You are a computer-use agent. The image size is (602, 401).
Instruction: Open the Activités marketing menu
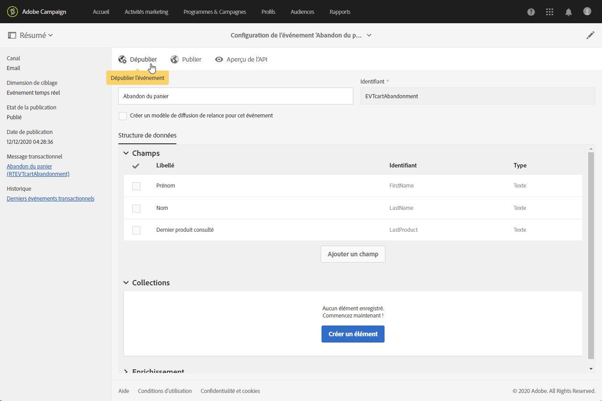point(146,12)
